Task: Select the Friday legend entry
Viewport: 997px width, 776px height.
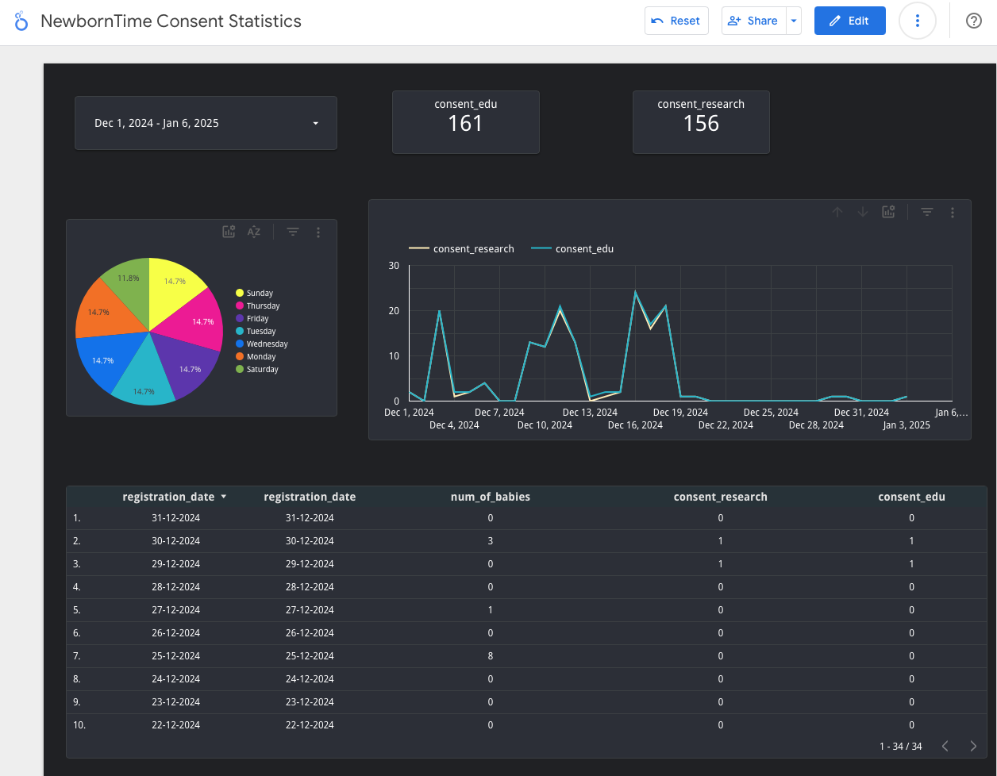Action: click(x=252, y=318)
